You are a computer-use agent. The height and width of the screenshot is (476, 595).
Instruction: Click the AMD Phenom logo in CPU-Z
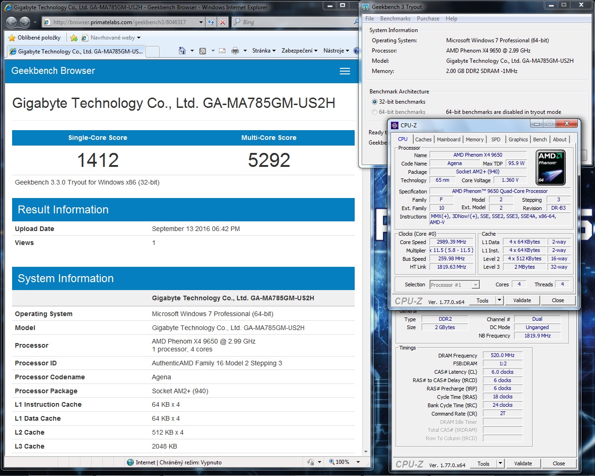pyautogui.click(x=551, y=168)
